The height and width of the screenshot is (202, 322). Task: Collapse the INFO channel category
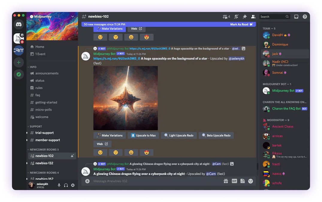(33, 67)
